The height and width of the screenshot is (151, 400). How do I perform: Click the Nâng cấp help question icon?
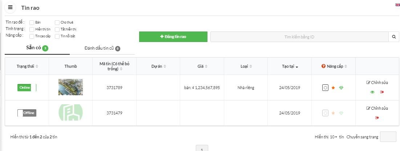click(323, 66)
